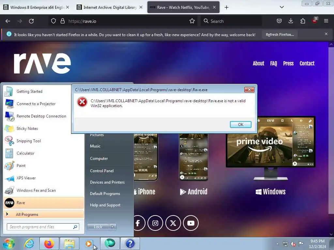Bookmark this page with the star
Image resolution: width=334 pixels, height=250 pixels.
click(x=192, y=21)
